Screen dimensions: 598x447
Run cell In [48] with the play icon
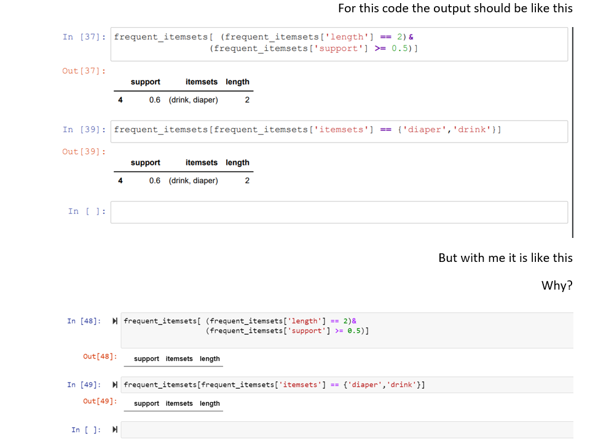pyautogui.click(x=115, y=321)
